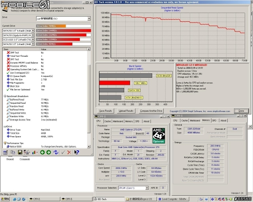Click the Use Overlapped I/O green check icon
Screen dimensions: 253x202
tap(8, 73)
